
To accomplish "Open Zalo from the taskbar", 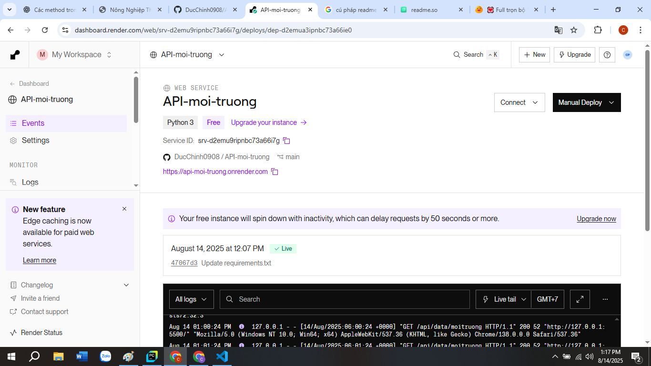I will coord(105,356).
